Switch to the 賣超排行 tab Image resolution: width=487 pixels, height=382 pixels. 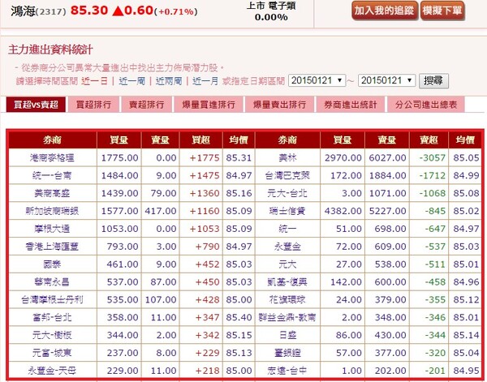(147, 105)
